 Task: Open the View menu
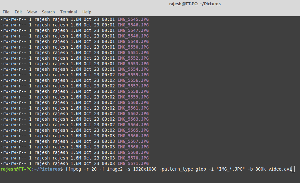(x=32, y=12)
